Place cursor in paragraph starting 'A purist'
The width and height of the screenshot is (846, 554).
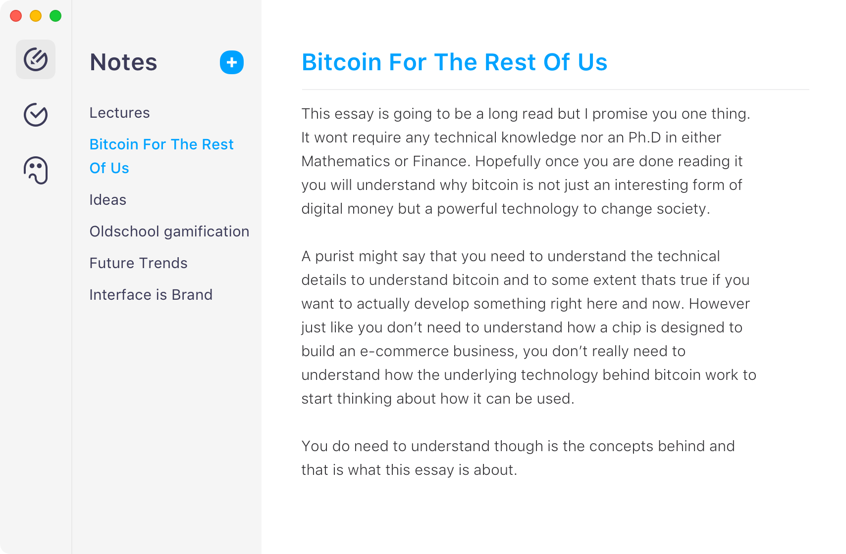click(529, 327)
